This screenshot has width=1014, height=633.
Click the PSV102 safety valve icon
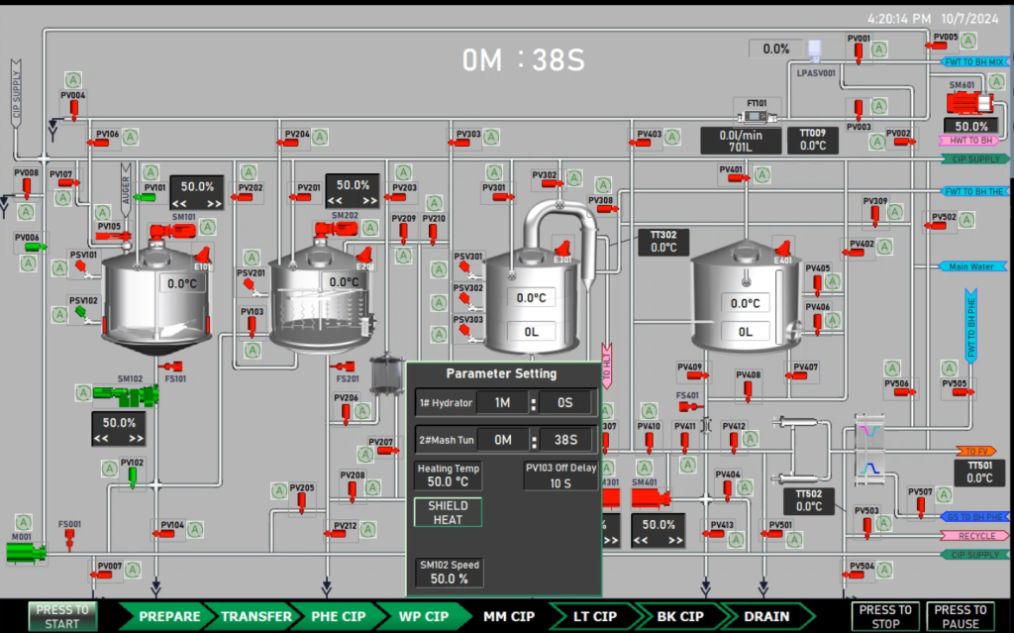tap(83, 314)
